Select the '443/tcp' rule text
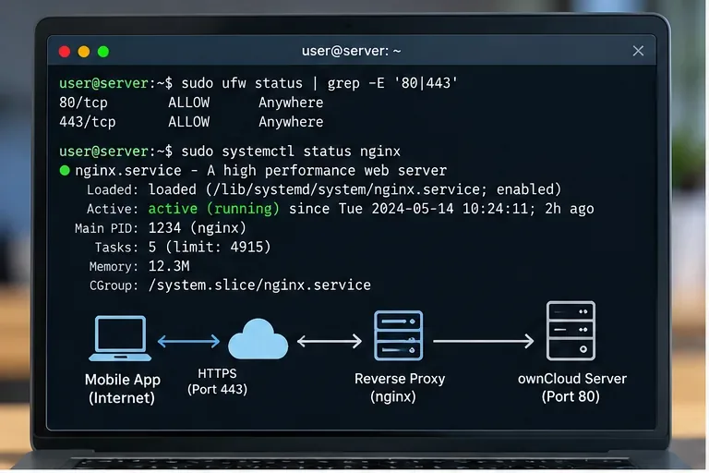 point(88,122)
